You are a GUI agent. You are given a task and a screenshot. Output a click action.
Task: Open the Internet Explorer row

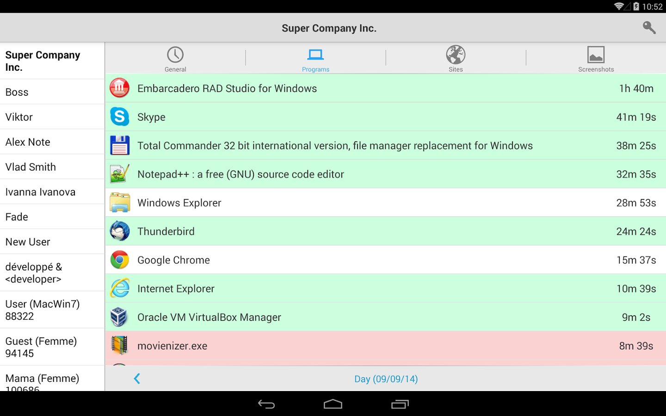(386, 289)
